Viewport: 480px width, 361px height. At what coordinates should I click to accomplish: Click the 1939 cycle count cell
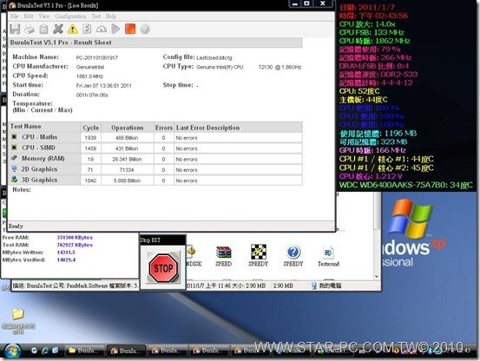(x=90, y=138)
